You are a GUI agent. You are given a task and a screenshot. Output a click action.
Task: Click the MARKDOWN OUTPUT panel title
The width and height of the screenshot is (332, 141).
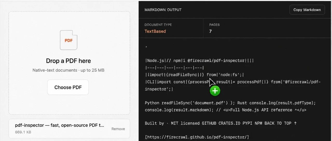tap(163, 10)
